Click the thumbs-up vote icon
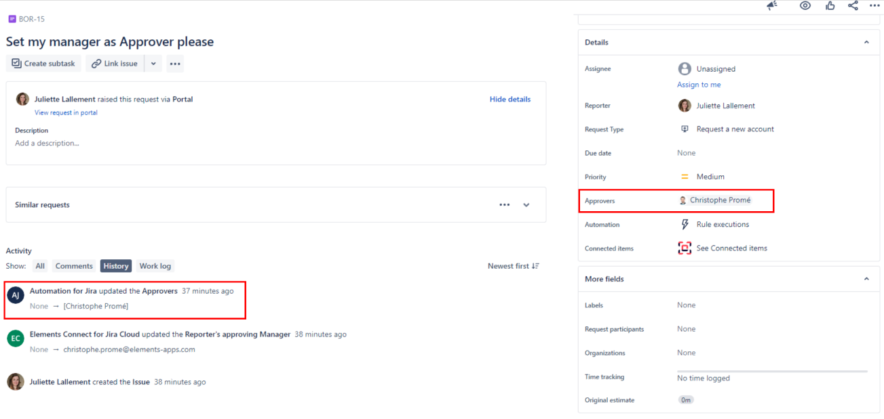The height and width of the screenshot is (419, 884). 830,5
